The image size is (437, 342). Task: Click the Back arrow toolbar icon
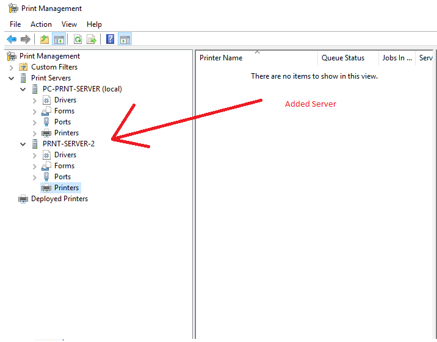tap(12, 39)
